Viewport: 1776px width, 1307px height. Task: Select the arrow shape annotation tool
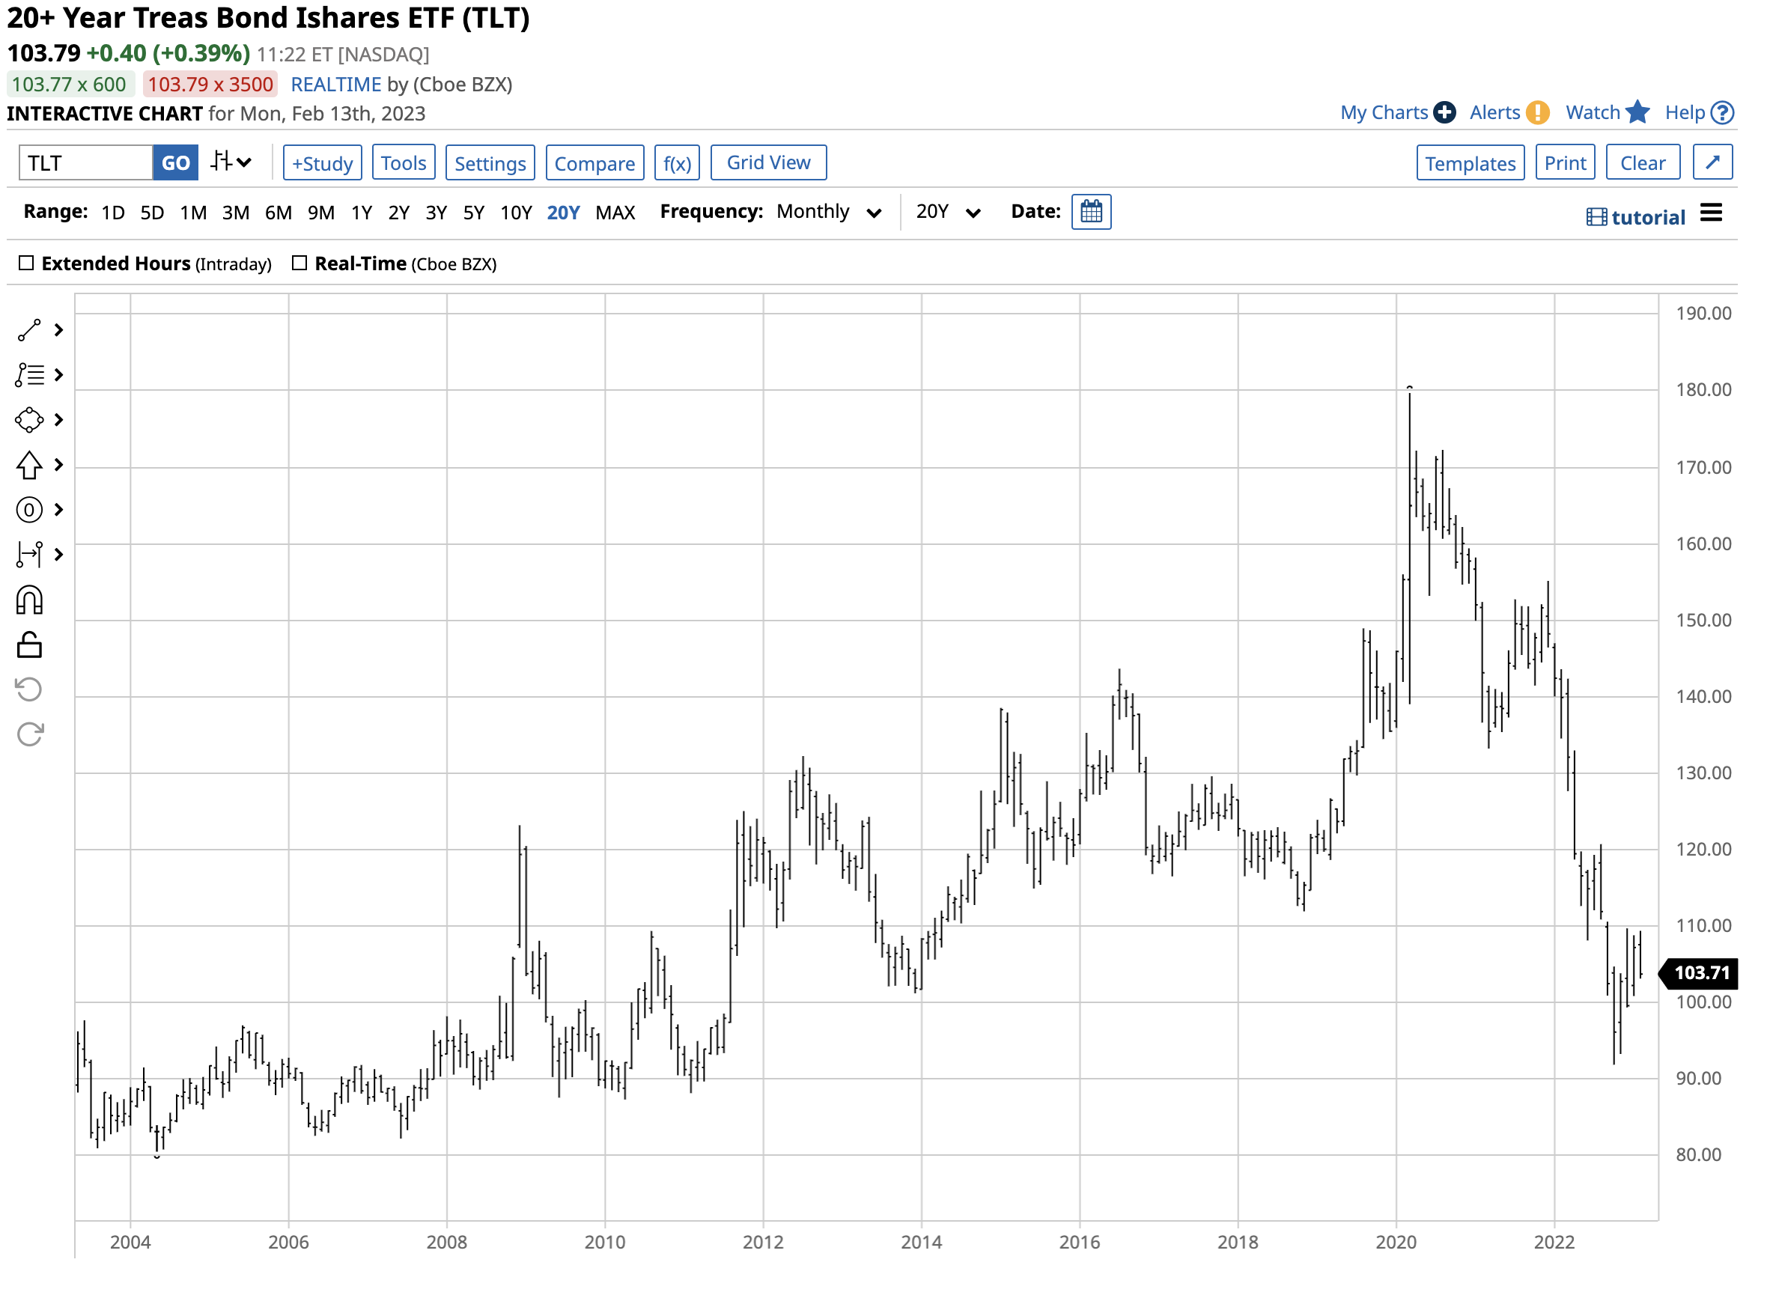29,465
